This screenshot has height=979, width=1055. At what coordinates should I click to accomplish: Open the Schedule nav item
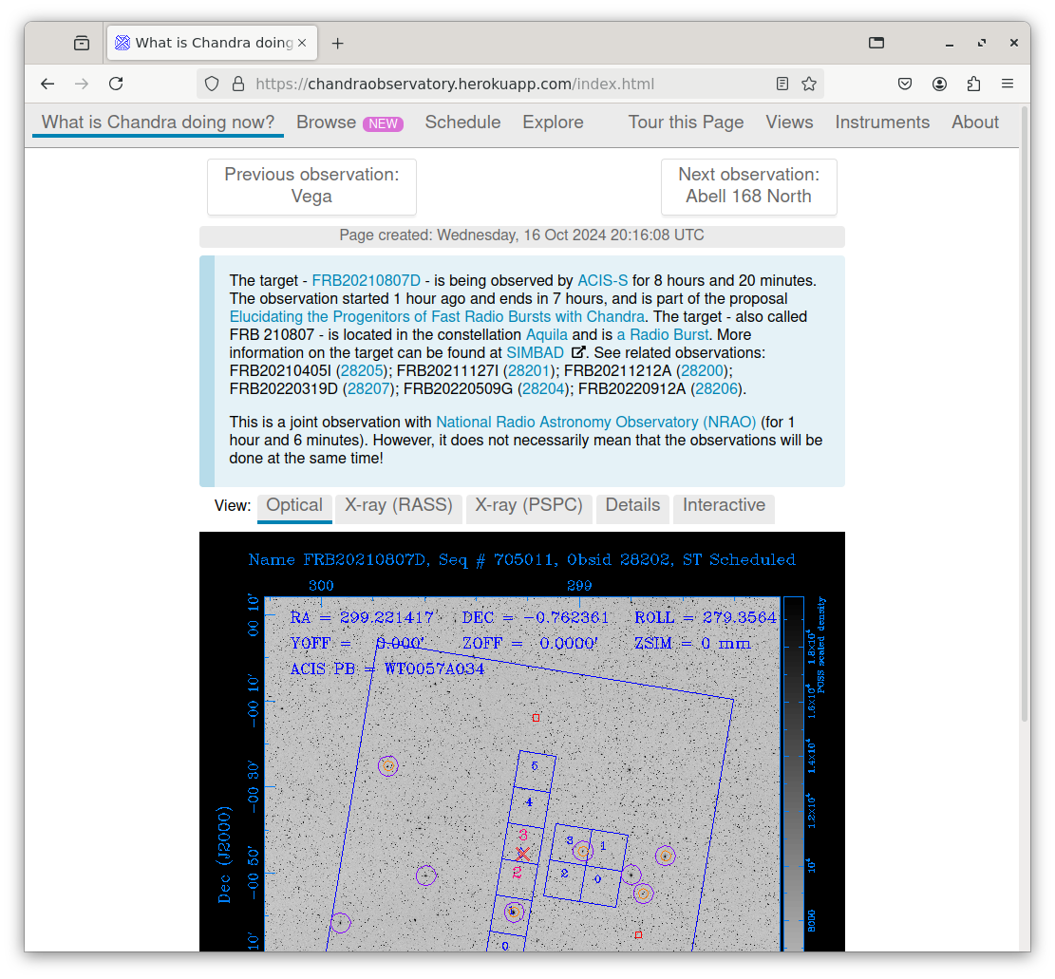coord(462,122)
